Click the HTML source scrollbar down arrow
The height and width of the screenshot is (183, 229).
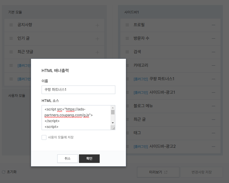pyautogui.click(x=113, y=123)
